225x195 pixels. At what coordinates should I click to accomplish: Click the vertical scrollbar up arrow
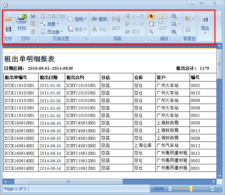point(219,46)
